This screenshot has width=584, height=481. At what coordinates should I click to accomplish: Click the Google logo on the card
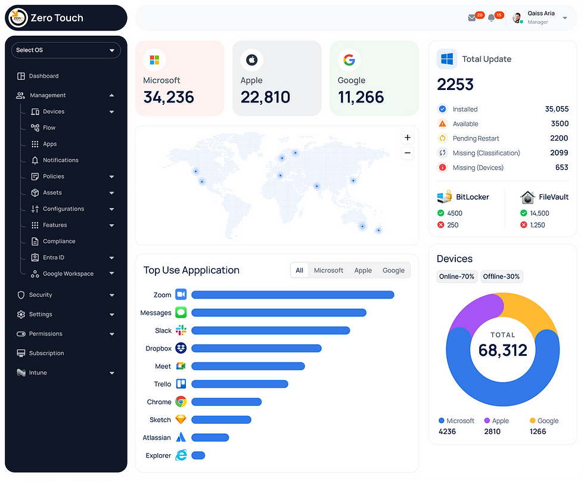point(349,60)
